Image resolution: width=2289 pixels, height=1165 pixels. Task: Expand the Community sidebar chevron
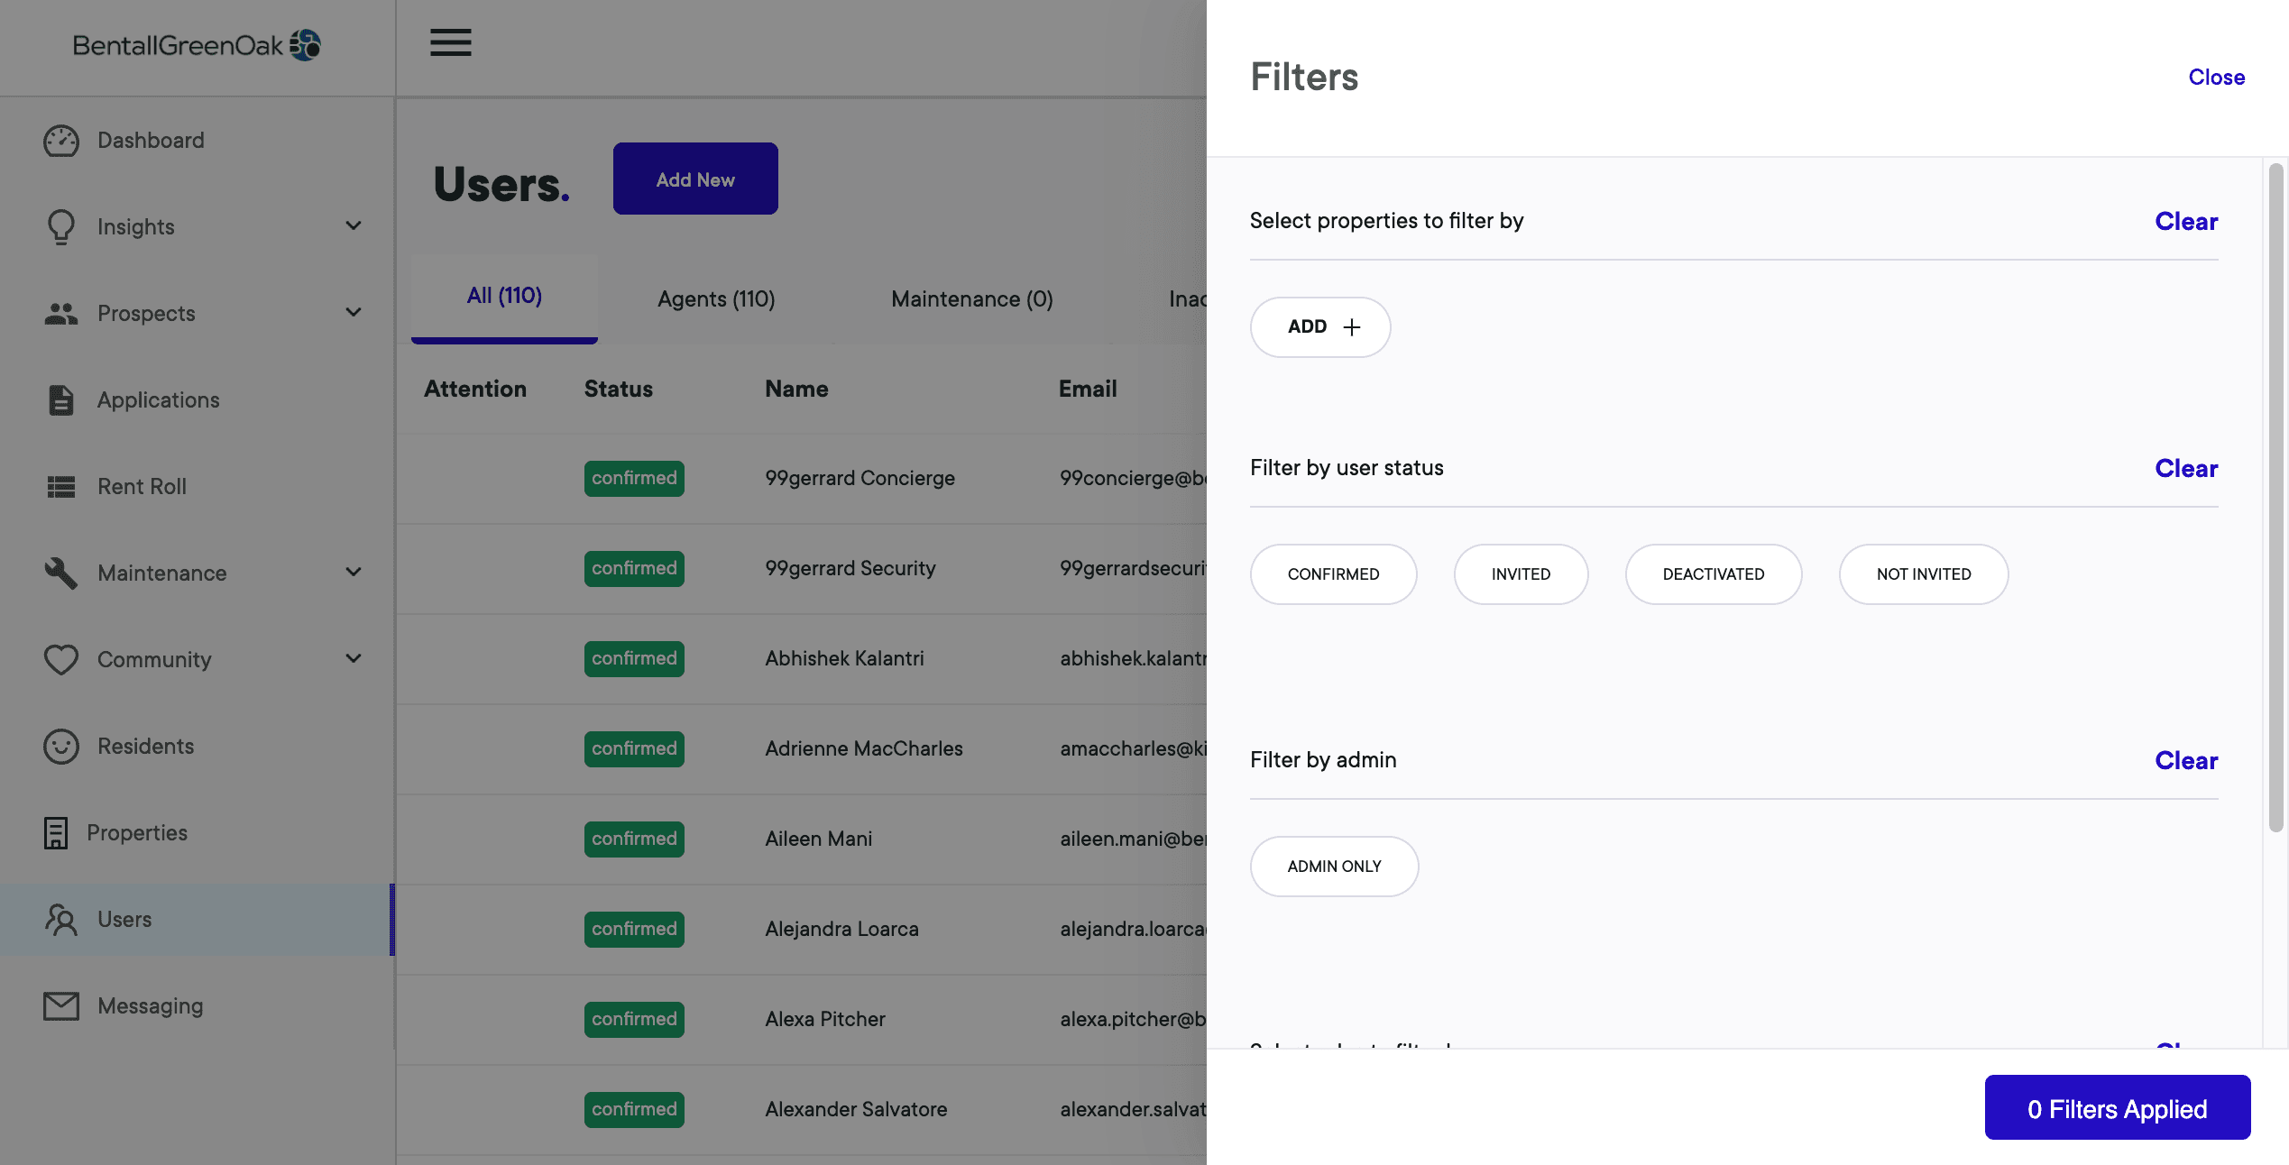(354, 659)
